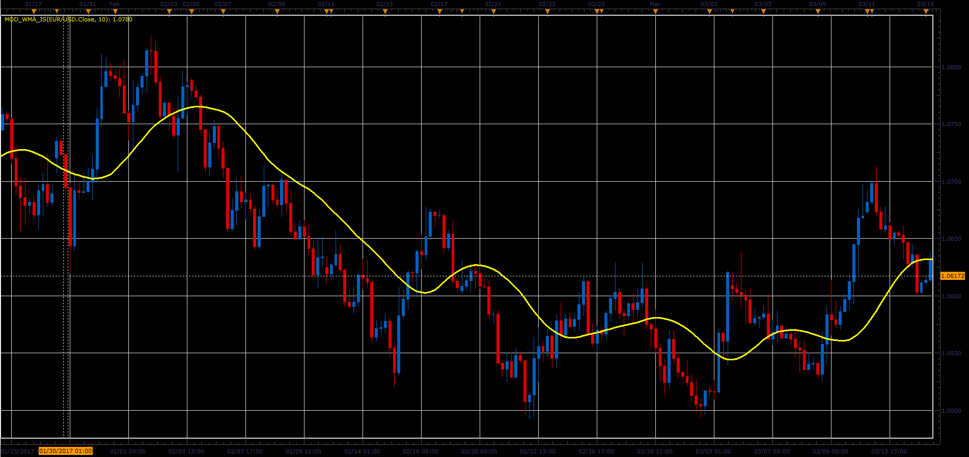969x457 pixels.
Task: Select the 1.0750 price axis label
Action: click(952, 124)
